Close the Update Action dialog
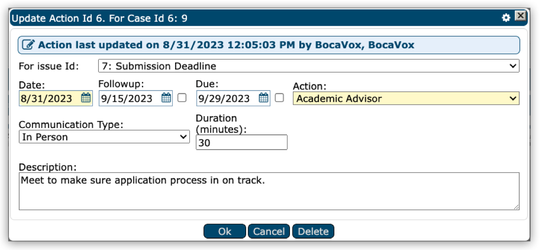The image size is (540, 250). pyautogui.click(x=520, y=17)
